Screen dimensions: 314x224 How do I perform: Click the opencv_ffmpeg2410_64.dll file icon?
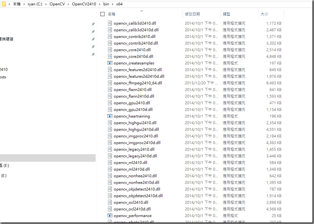(110, 83)
